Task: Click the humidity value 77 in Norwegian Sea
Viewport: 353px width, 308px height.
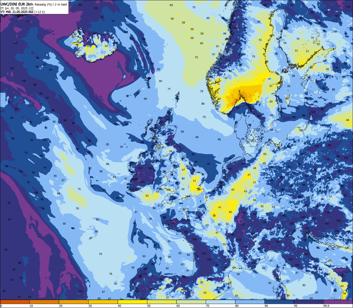Action: click(169, 89)
